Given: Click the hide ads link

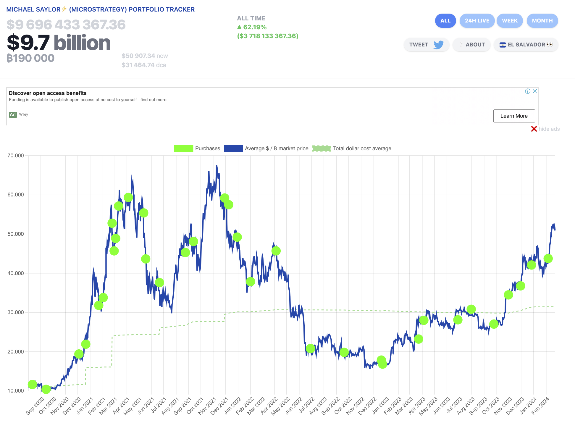Looking at the screenshot, I should pos(549,129).
